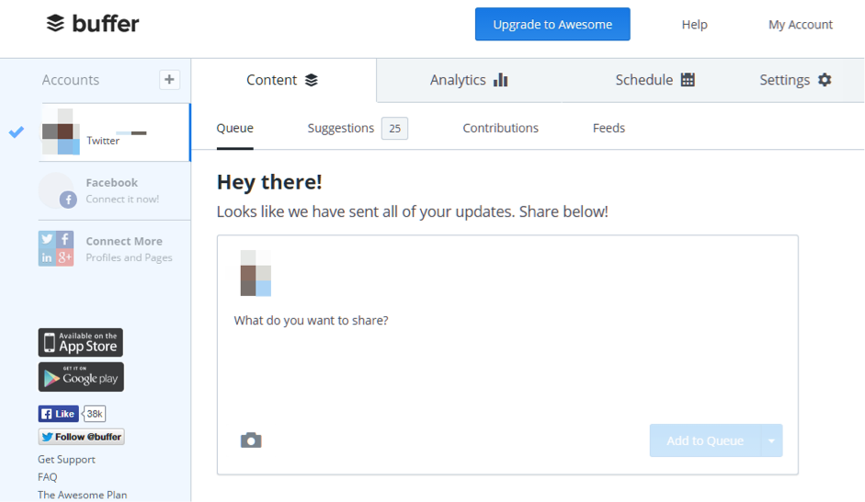
Task: Click the Settings gear icon
Action: [825, 79]
